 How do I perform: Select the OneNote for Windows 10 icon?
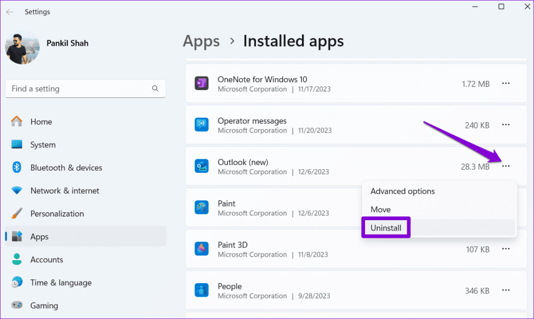click(202, 83)
